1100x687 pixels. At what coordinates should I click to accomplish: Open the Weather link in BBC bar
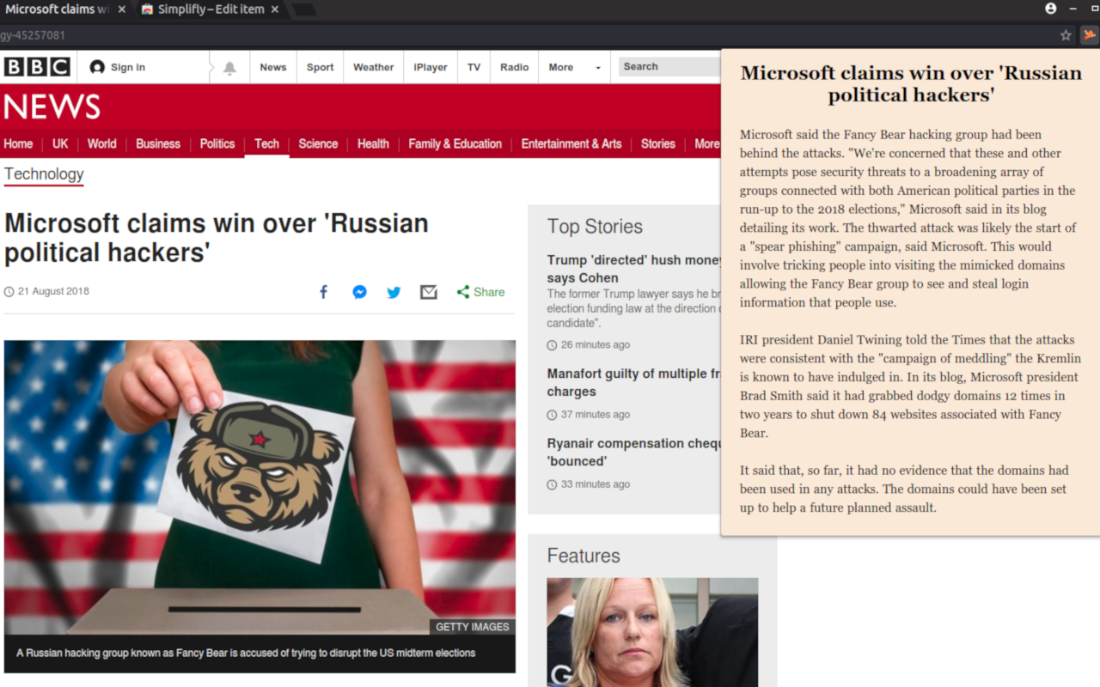pos(373,67)
